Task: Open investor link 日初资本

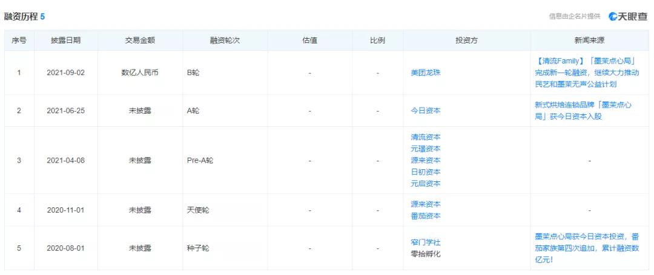Action: coord(426,172)
